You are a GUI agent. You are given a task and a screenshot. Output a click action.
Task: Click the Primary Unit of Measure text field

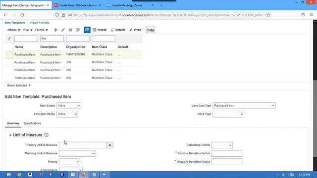coord(83,145)
